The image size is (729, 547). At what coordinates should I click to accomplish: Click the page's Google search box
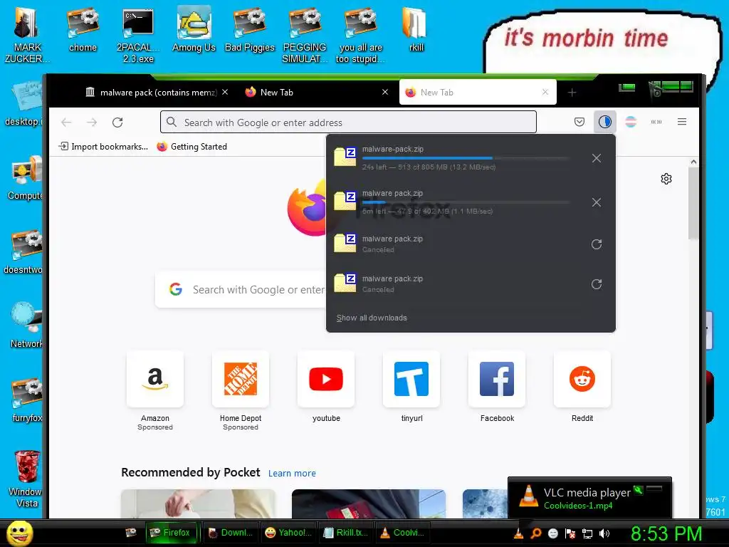coord(241,290)
